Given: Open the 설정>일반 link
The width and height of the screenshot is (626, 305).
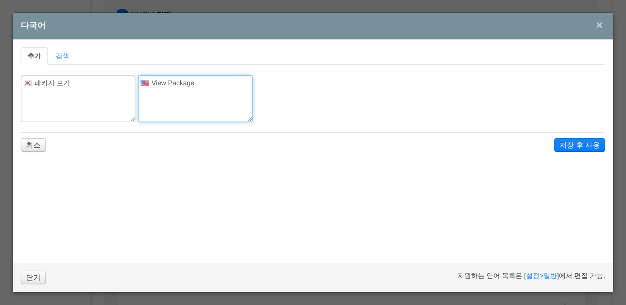Looking at the screenshot, I should (x=542, y=276).
